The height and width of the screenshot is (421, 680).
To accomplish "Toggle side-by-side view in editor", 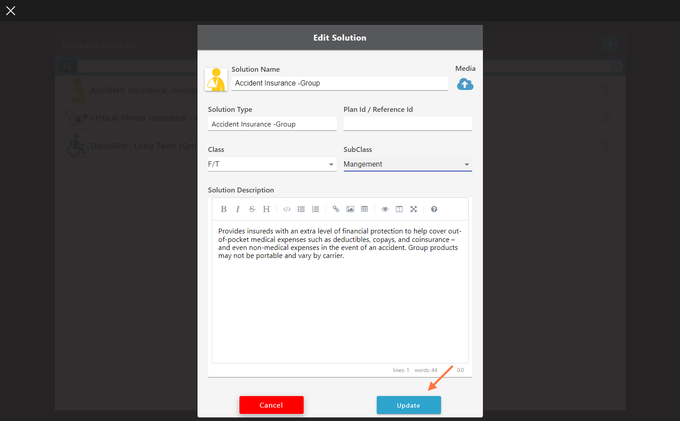I will tap(399, 209).
